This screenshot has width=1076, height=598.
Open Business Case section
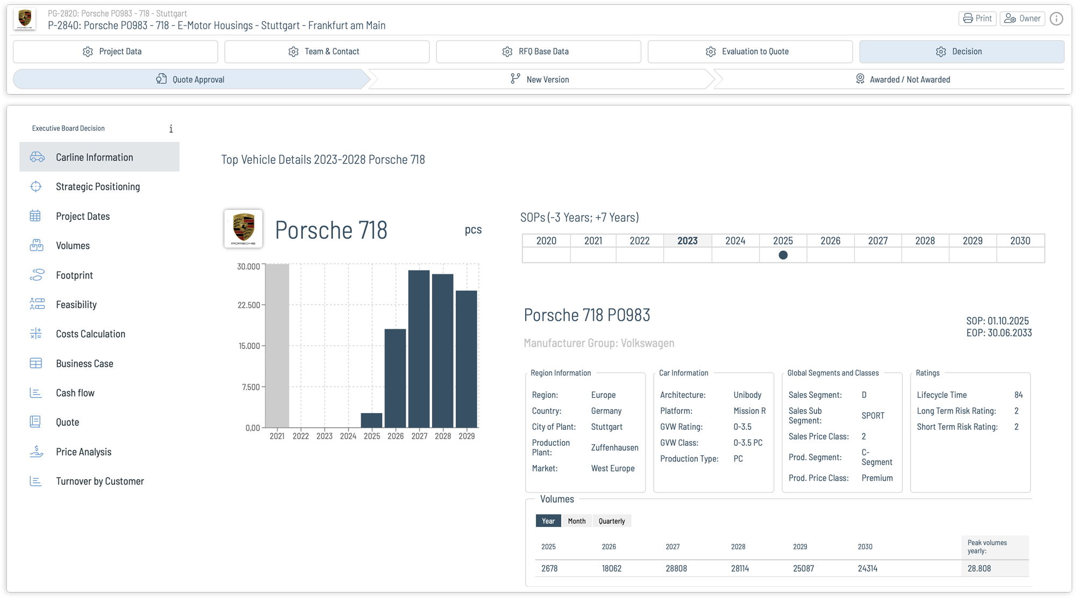tap(100, 364)
